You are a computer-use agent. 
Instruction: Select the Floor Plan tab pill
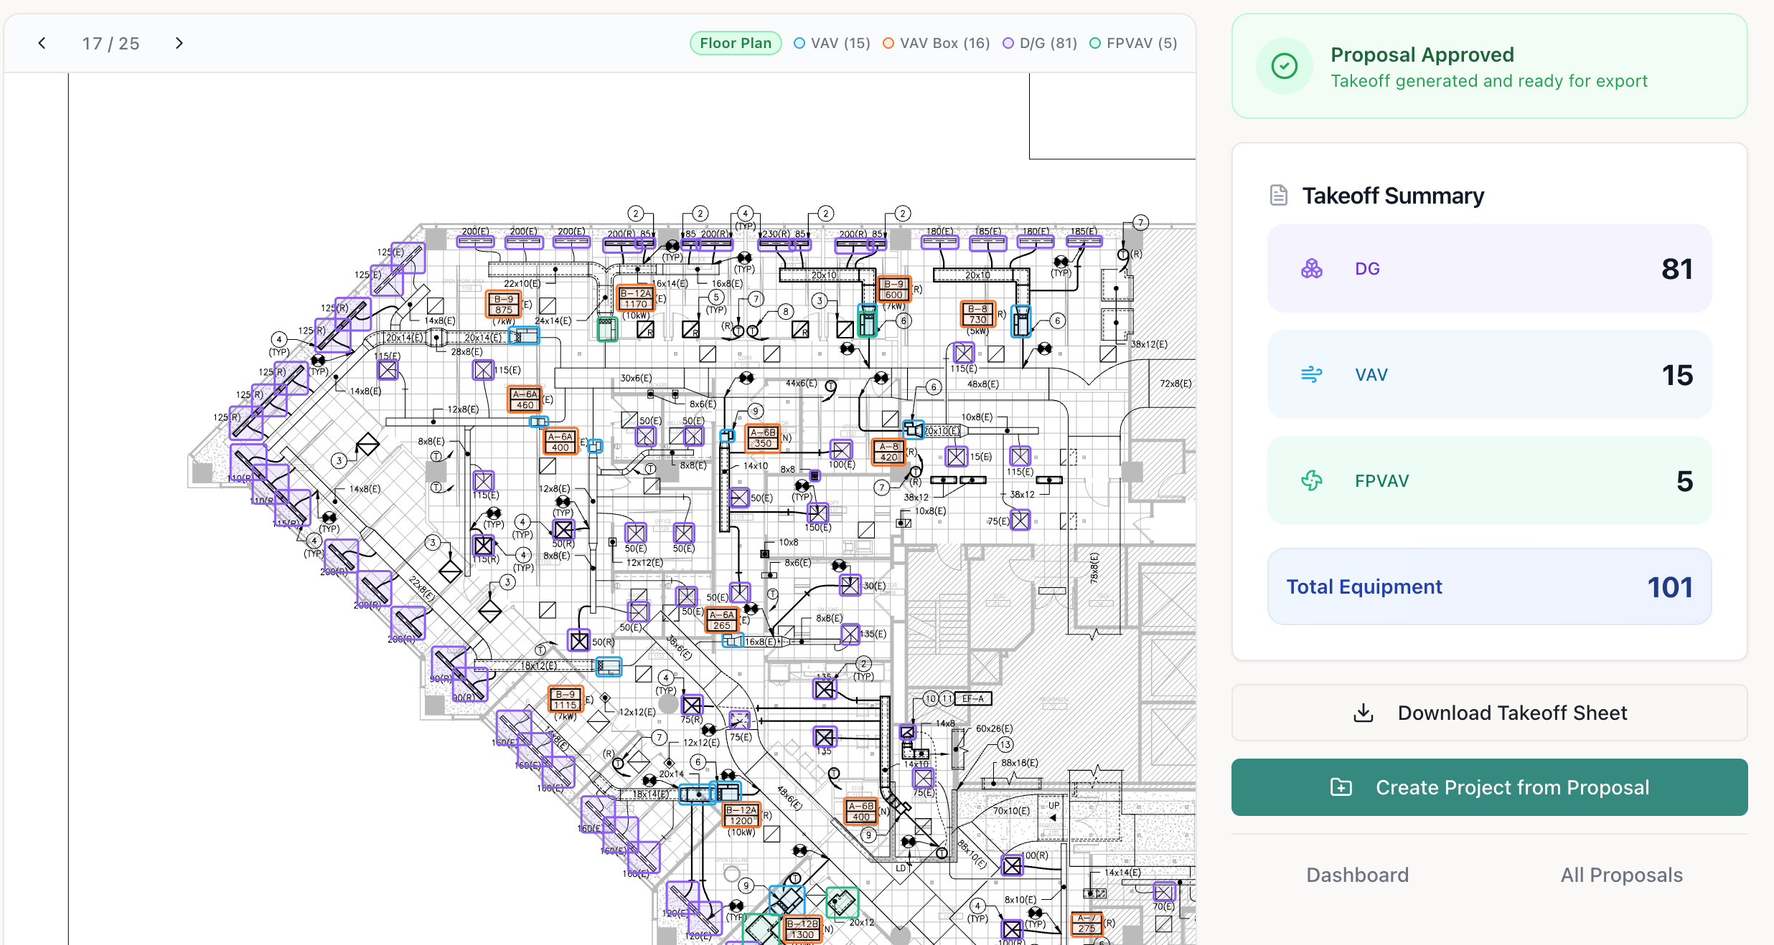pyautogui.click(x=735, y=43)
